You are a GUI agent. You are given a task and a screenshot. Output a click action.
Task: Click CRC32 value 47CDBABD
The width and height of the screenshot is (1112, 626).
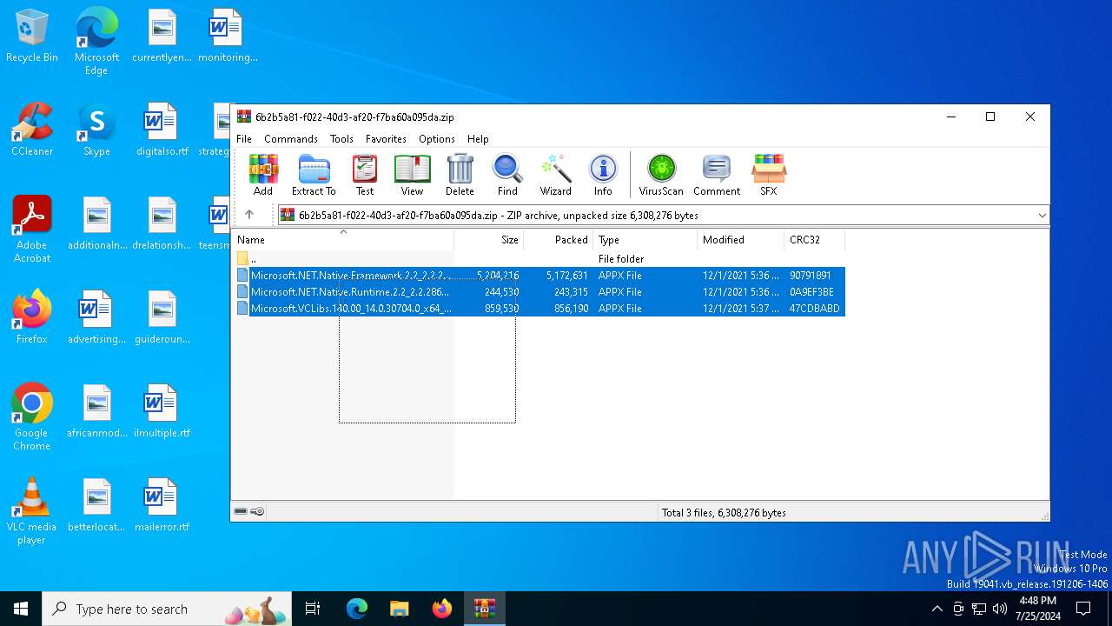point(815,309)
